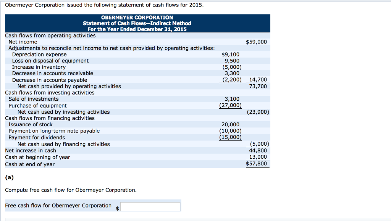Click the 3,300 accounts receivable value

coord(232,73)
